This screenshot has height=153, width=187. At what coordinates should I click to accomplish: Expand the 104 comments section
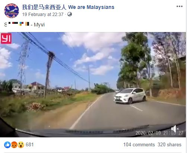139,145
